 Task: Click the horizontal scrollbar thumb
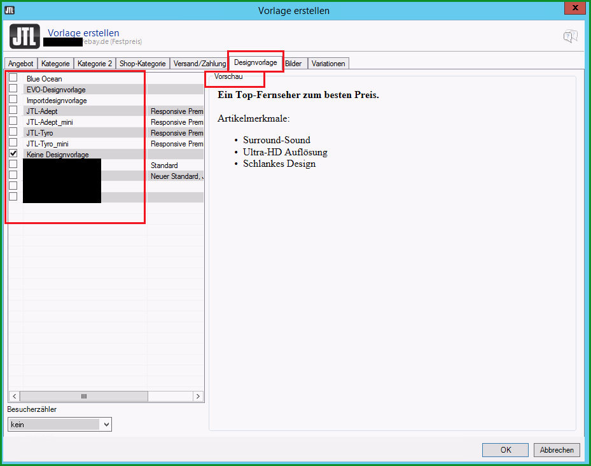[x=84, y=396]
